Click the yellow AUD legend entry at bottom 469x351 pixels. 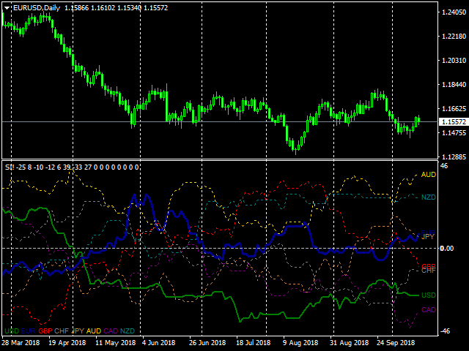pyautogui.click(x=94, y=331)
